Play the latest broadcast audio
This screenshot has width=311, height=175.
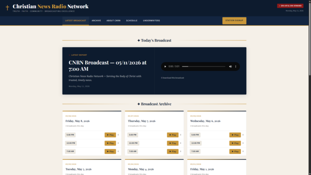click(x=165, y=66)
